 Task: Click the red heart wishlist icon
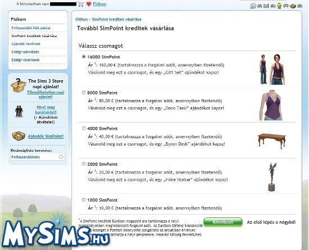click(x=89, y=4)
